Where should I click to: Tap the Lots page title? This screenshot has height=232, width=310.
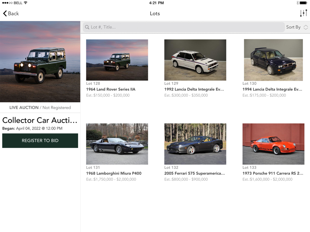[x=155, y=13]
